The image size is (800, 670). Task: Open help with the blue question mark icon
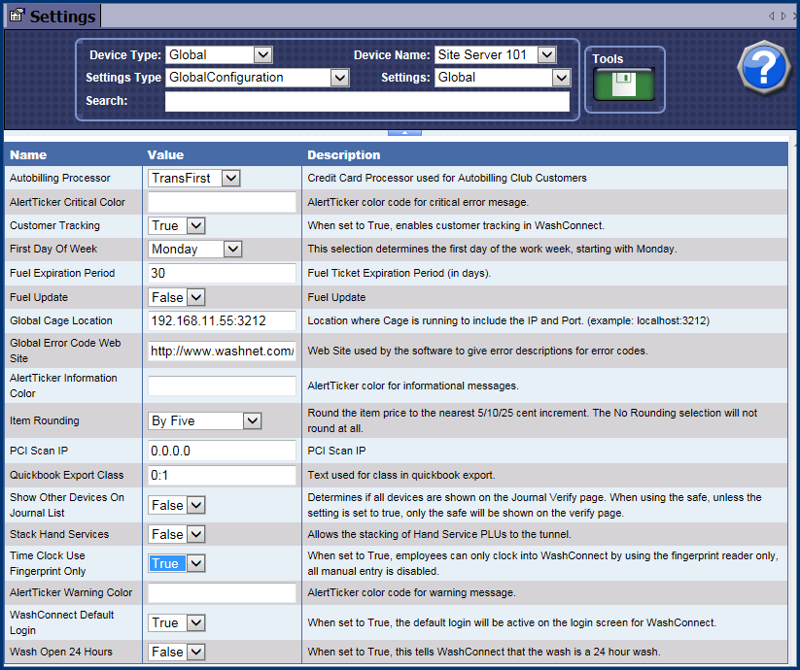[764, 68]
